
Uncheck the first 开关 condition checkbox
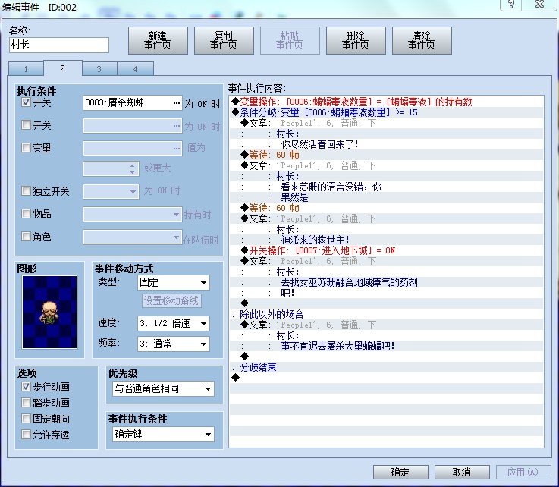[x=26, y=102]
